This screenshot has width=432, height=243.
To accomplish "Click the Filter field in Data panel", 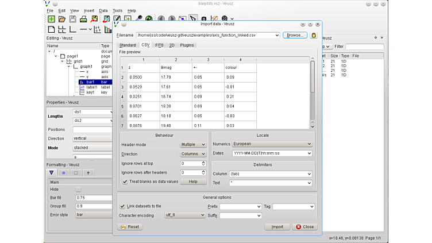I will 364,47.
